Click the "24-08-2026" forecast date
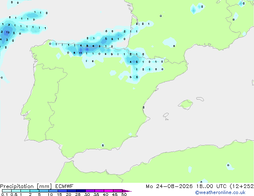Screen dimensions: 254x196 point(174,186)
